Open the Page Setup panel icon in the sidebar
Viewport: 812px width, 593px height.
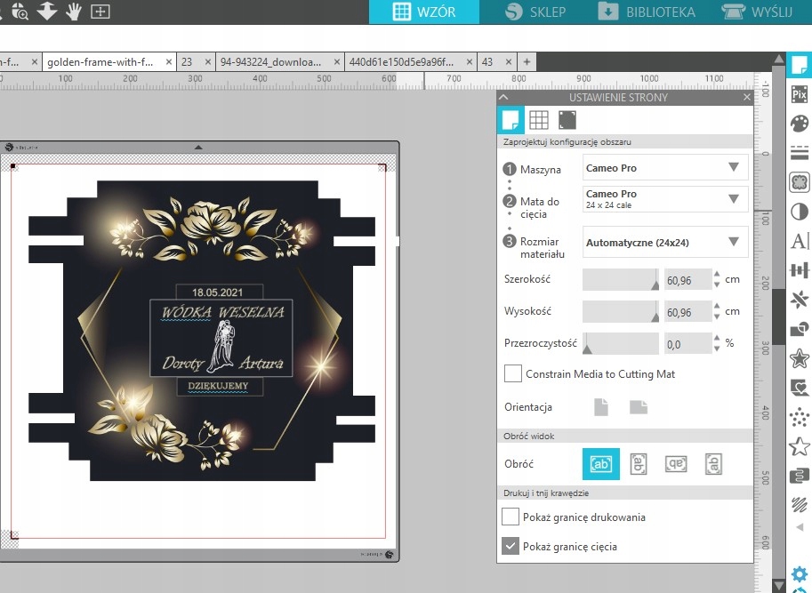tap(799, 65)
